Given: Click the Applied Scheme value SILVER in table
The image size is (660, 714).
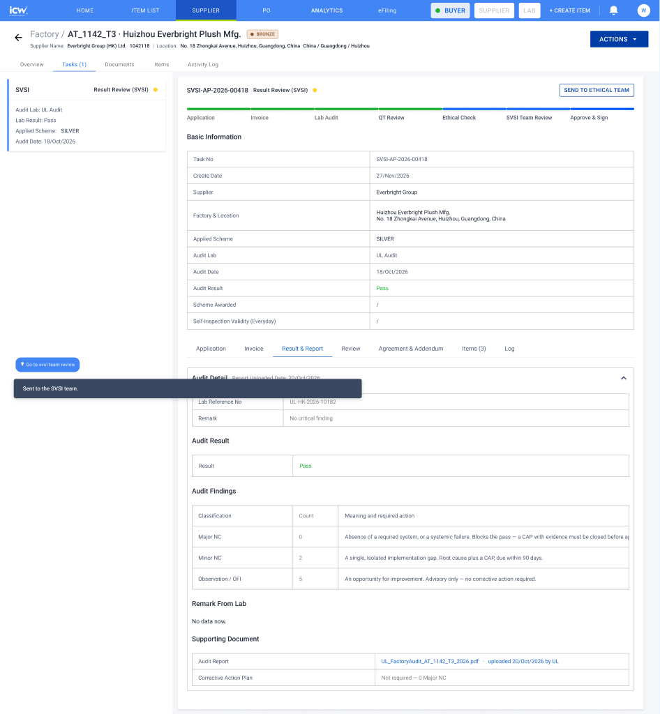Looking at the screenshot, I should (385, 238).
